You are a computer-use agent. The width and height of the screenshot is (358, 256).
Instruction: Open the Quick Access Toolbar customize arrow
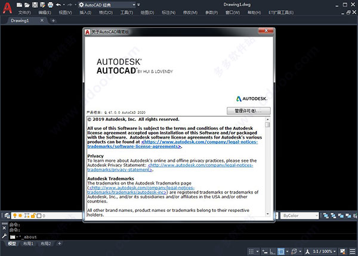[x=138, y=5]
